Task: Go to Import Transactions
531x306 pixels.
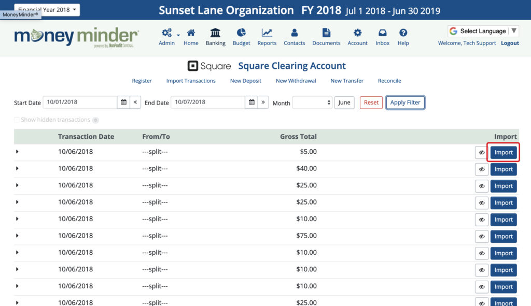Action: 191,81
